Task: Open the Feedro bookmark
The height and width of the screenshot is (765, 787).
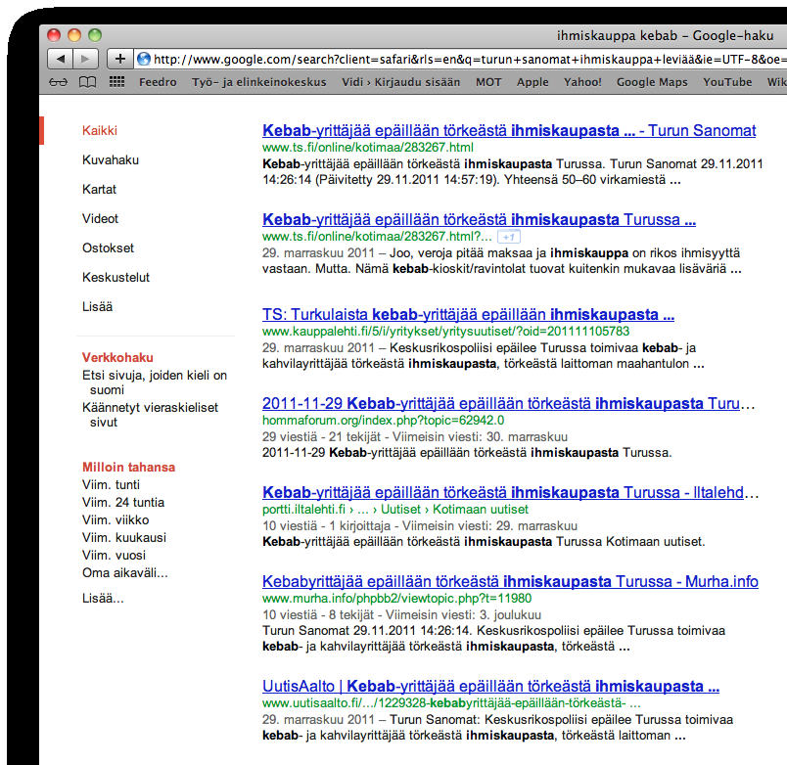Action: point(158,82)
